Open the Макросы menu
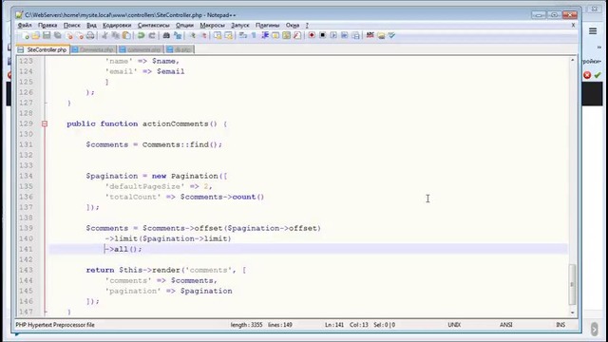 click(212, 26)
